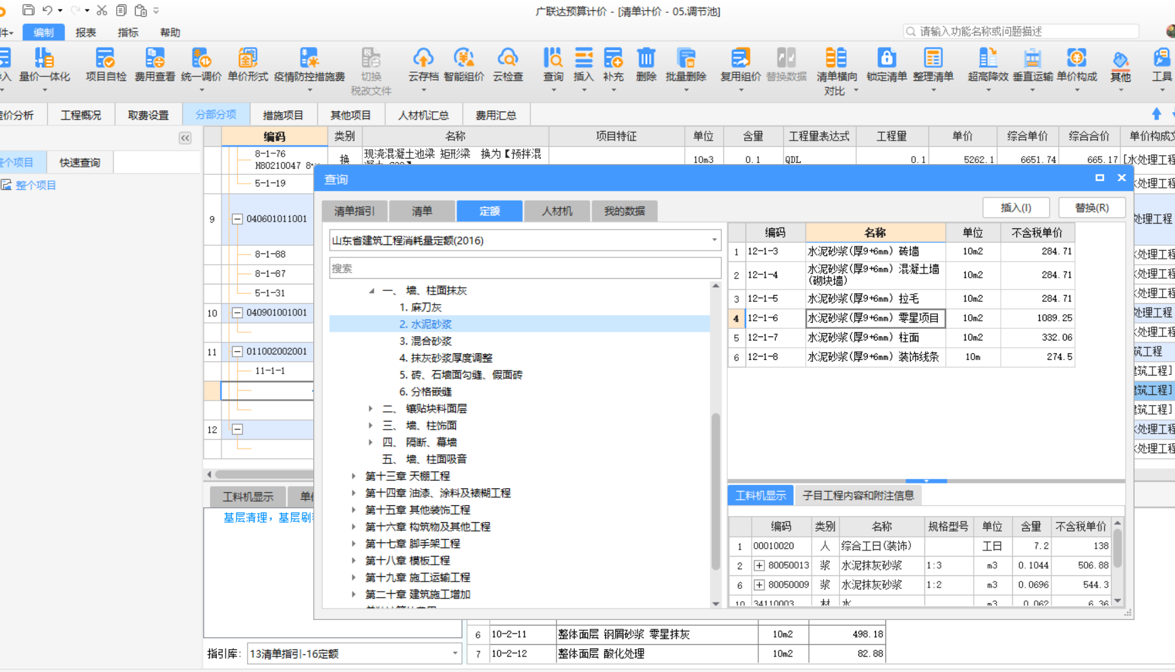Click the undo arrow icon

[47, 10]
